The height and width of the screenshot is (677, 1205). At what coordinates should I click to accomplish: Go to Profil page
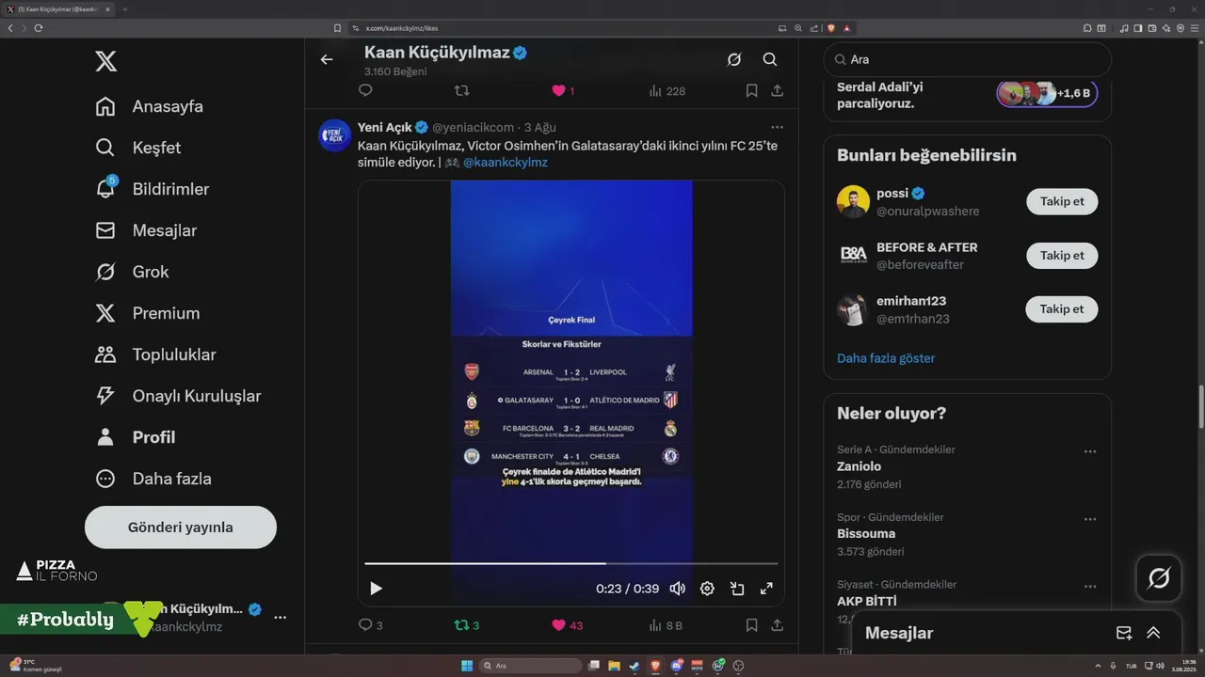(136, 437)
